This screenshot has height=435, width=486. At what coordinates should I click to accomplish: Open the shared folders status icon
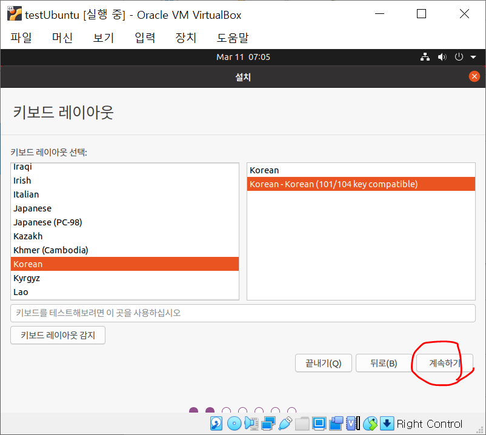[x=302, y=423]
